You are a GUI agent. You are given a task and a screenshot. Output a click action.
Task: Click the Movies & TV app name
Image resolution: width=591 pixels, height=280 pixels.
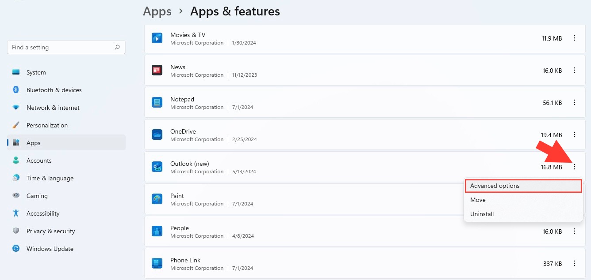pos(188,35)
